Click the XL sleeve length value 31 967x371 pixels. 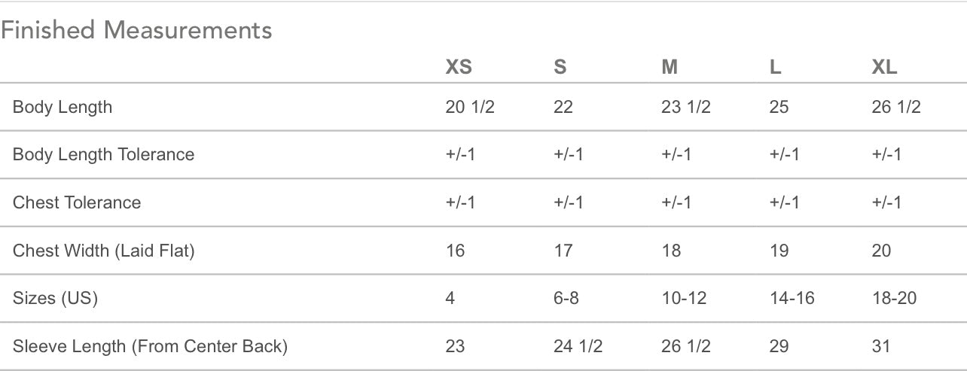click(x=880, y=346)
